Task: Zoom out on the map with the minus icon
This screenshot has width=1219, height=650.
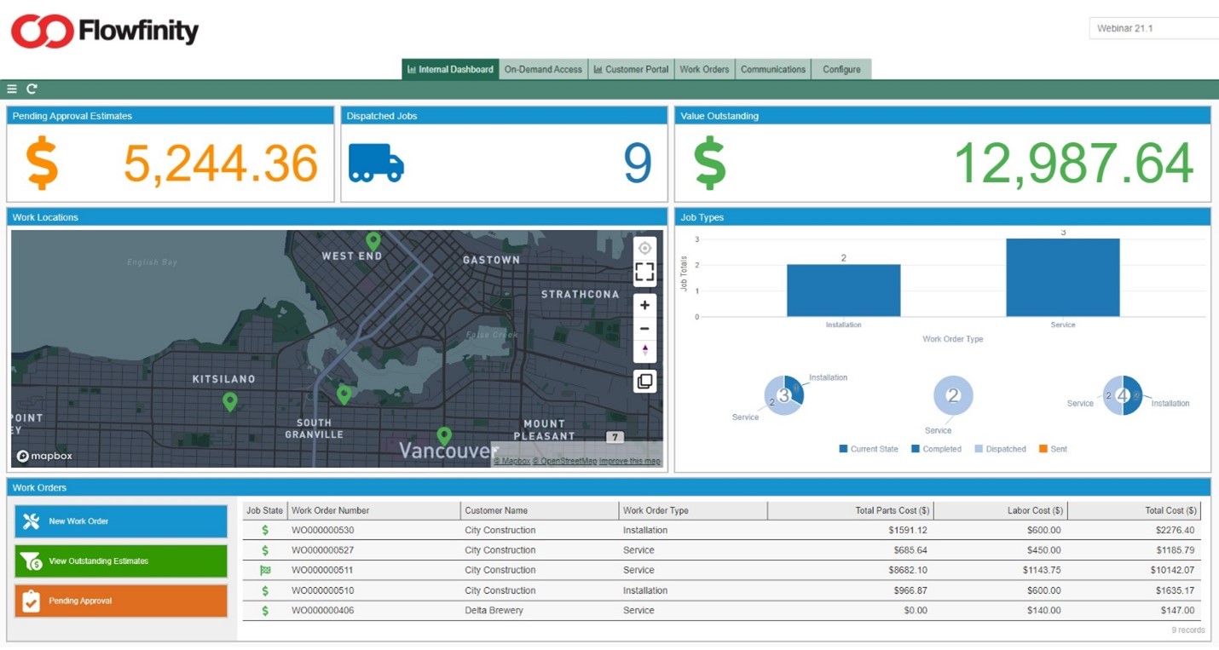Action: tap(644, 328)
